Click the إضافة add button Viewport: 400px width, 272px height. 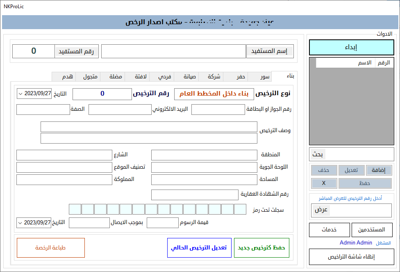[x=379, y=170]
